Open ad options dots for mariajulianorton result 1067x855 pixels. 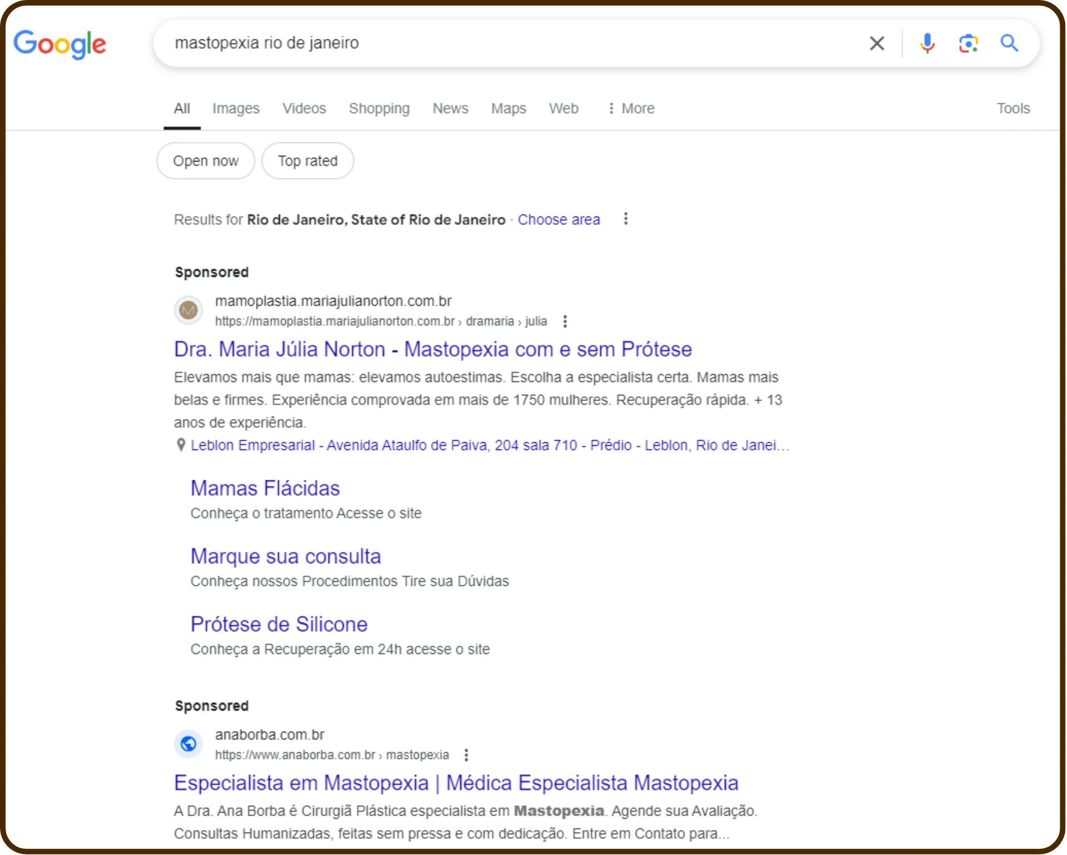[x=565, y=321]
